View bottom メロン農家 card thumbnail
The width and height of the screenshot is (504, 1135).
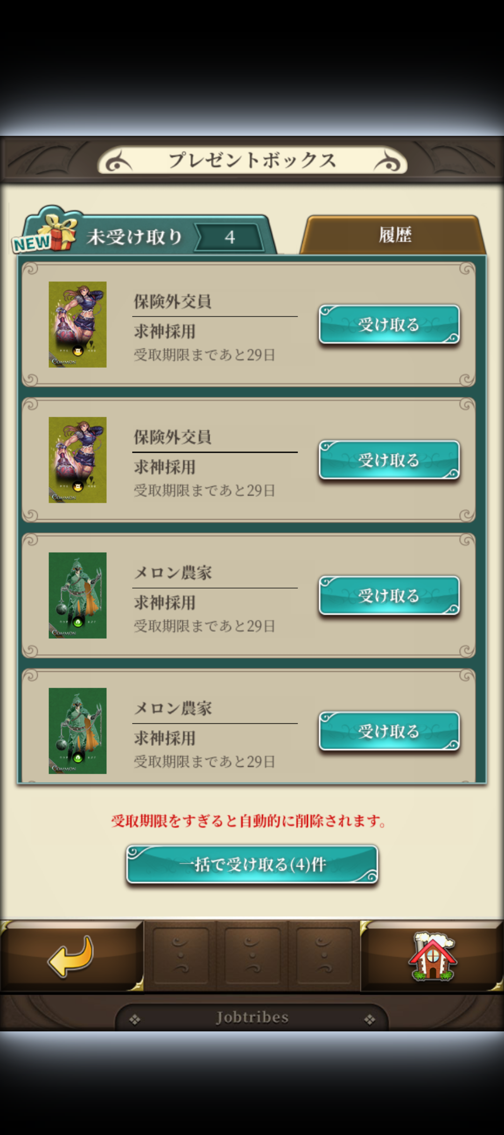pyautogui.click(x=77, y=731)
